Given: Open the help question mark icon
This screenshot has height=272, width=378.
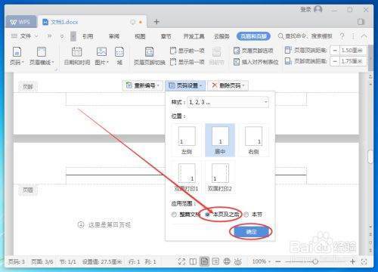Looking at the screenshot, I should coord(342,36).
